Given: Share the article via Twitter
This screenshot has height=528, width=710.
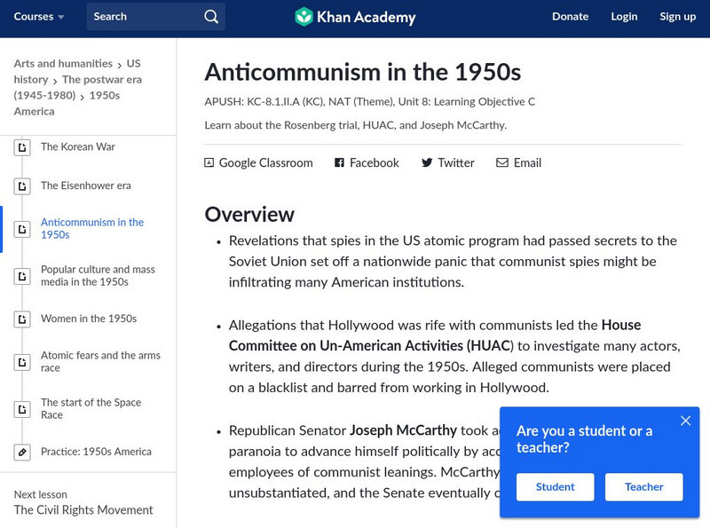Looking at the screenshot, I should (x=448, y=162).
